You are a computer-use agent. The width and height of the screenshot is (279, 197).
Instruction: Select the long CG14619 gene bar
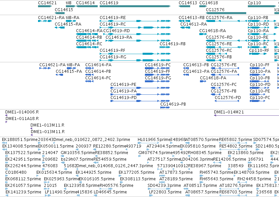135,6
